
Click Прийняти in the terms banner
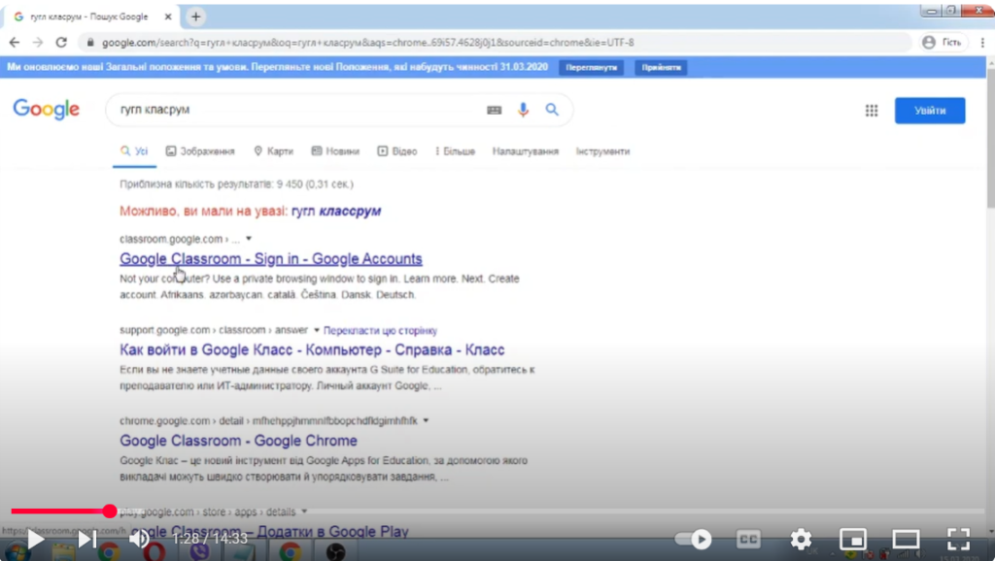661,67
